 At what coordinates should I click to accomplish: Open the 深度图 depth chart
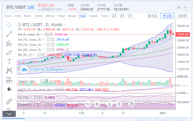[182, 16]
